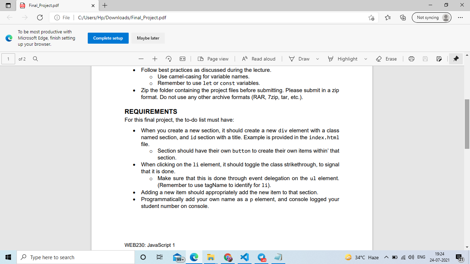Fit PDF to width
Screen dimensions: 470x264
tap(182, 59)
